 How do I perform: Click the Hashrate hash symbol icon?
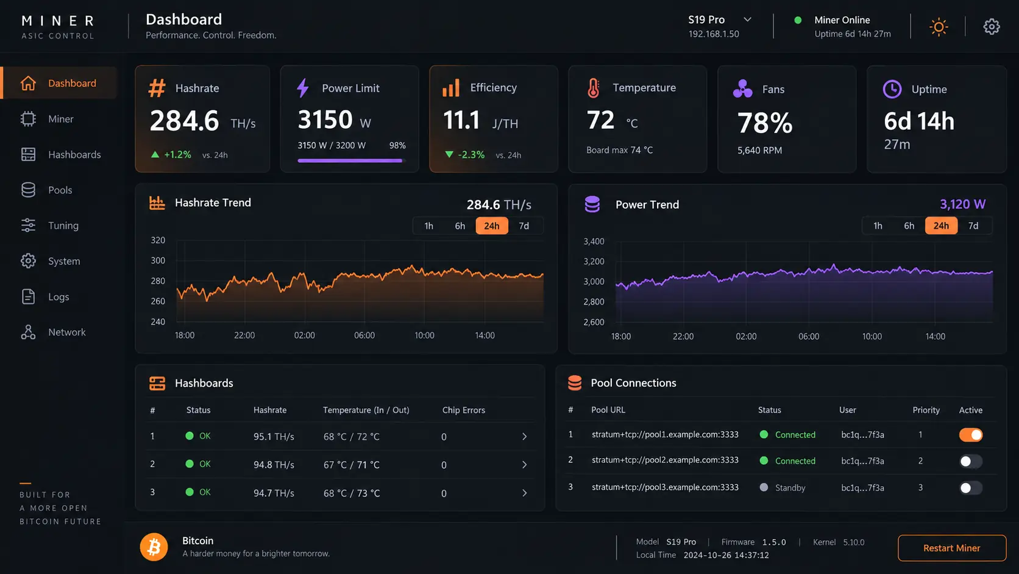pyautogui.click(x=157, y=88)
